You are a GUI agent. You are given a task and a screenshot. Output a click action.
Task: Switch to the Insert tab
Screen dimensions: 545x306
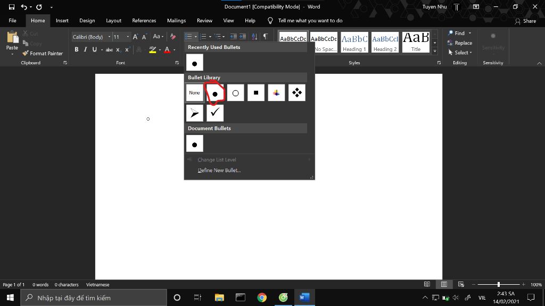tap(62, 21)
